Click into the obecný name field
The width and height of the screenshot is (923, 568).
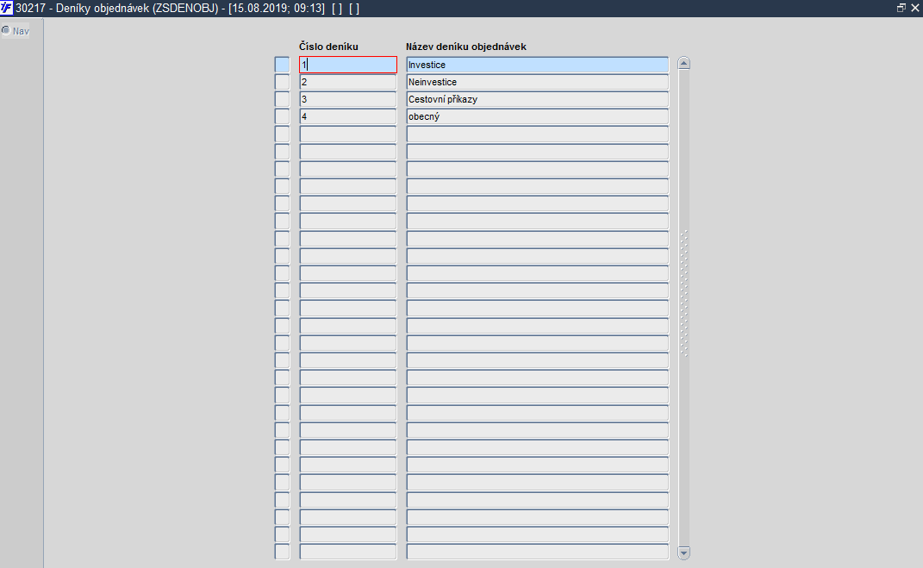[538, 116]
